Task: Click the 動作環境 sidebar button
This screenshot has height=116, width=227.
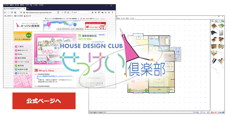Action: [23, 58]
